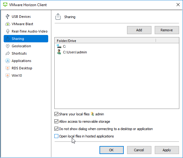
Task: Click the Folder/Drive column header
Action: pyautogui.click(x=105, y=41)
